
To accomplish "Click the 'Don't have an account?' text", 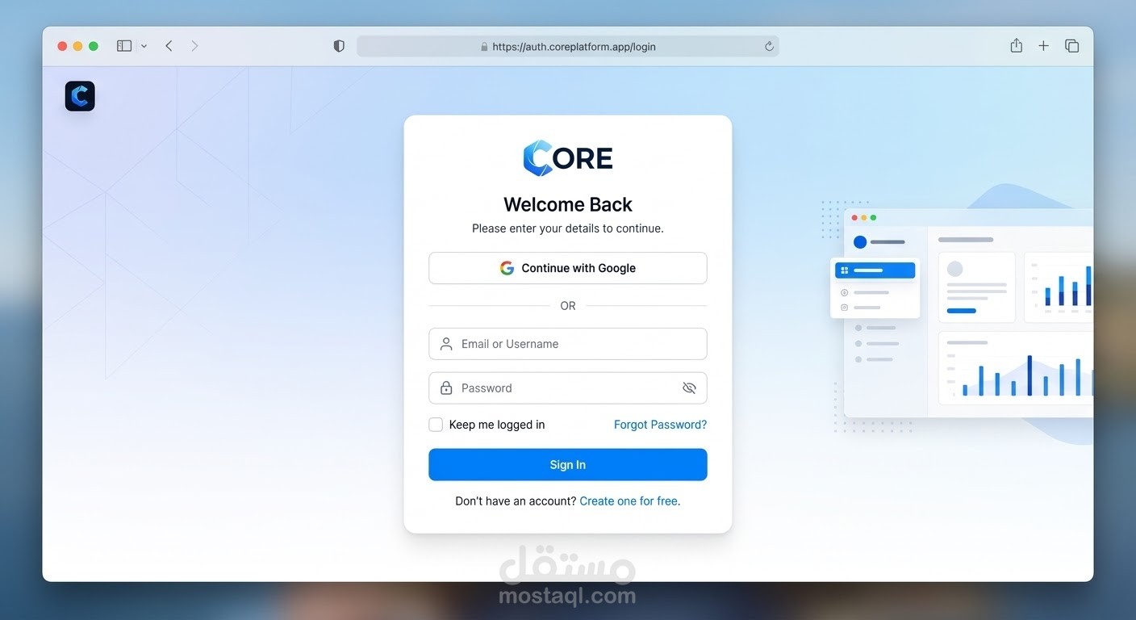I will click(516, 501).
